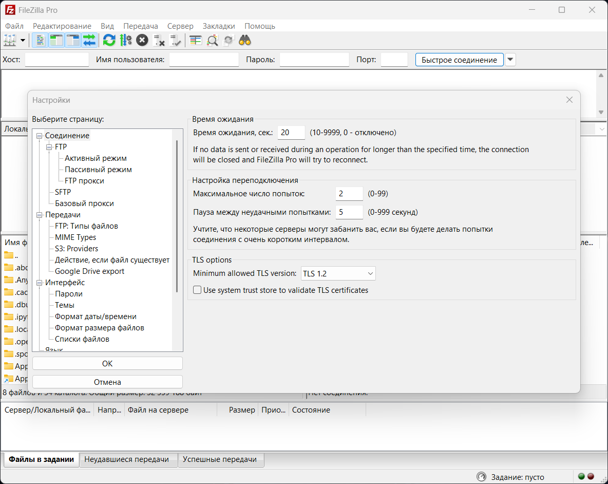Open the Помощь menu
This screenshot has width=608, height=484.
click(260, 26)
